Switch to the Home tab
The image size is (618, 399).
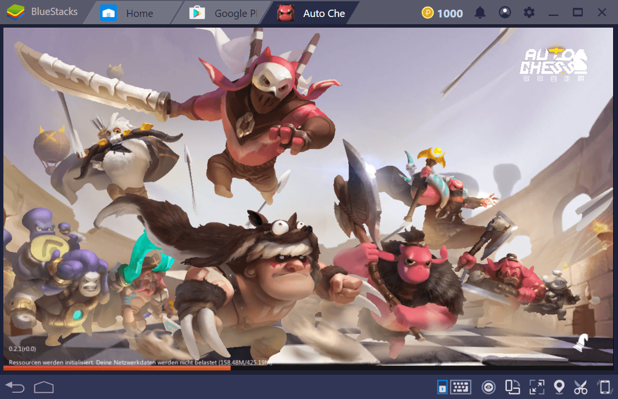click(132, 13)
